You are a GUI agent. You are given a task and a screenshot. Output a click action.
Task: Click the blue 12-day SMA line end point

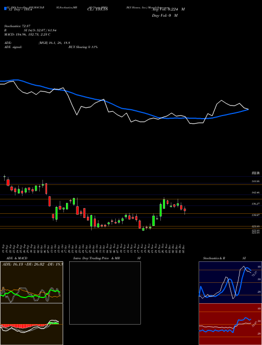(248, 109)
